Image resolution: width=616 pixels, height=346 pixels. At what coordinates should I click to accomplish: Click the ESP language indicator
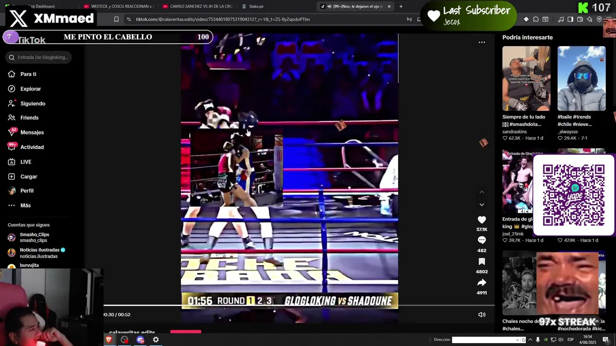[570, 340]
